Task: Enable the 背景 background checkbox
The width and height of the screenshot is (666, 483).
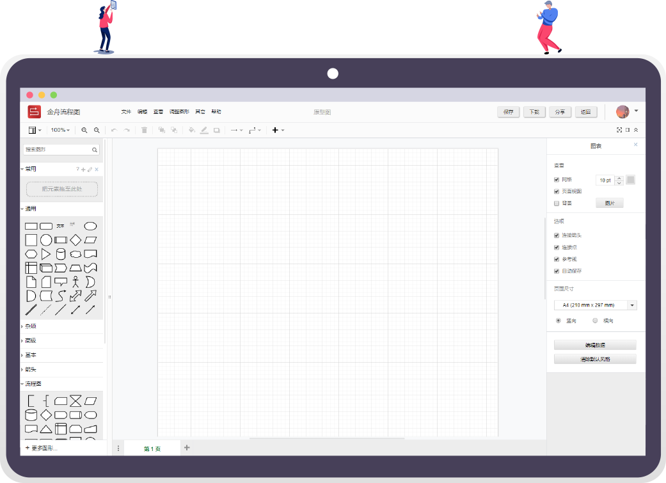Action: 556,203
